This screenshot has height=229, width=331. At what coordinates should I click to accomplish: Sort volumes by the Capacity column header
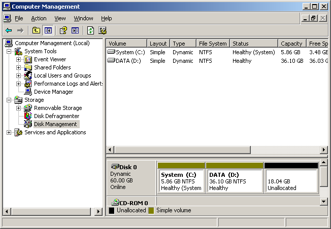(x=291, y=44)
